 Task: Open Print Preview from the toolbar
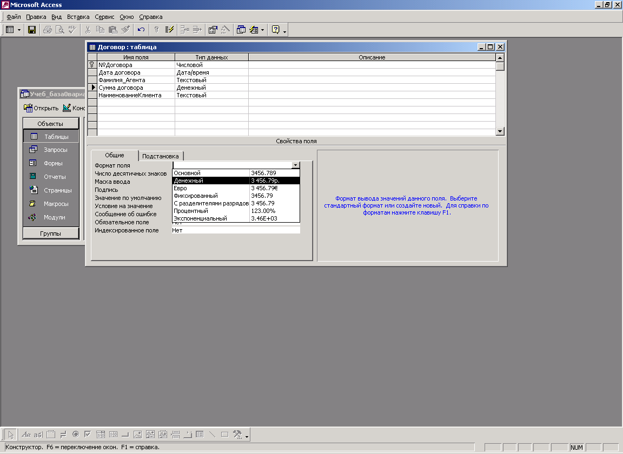click(60, 30)
